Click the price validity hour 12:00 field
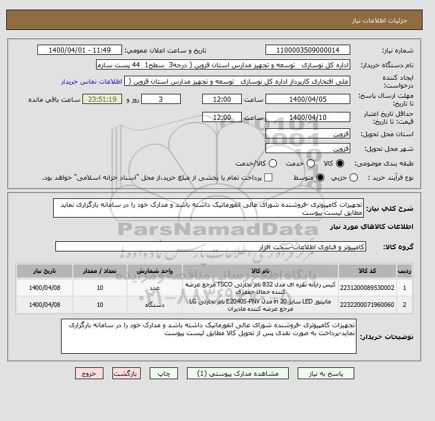This screenshot has height=421, width=435. [222, 117]
